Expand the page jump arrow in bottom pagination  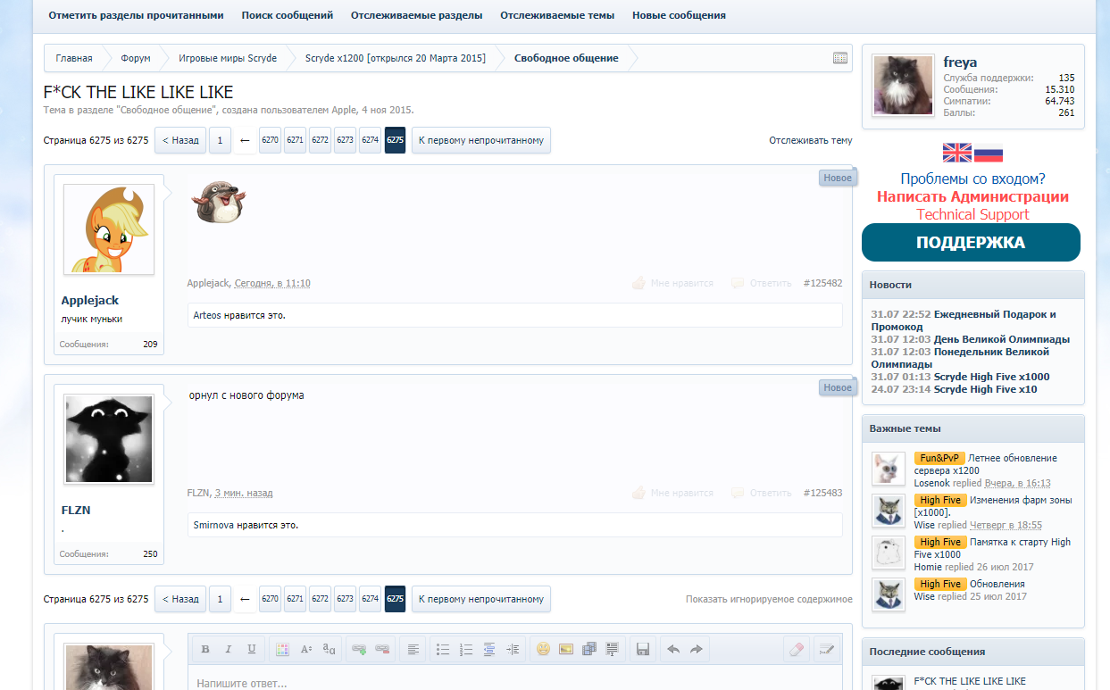click(245, 599)
